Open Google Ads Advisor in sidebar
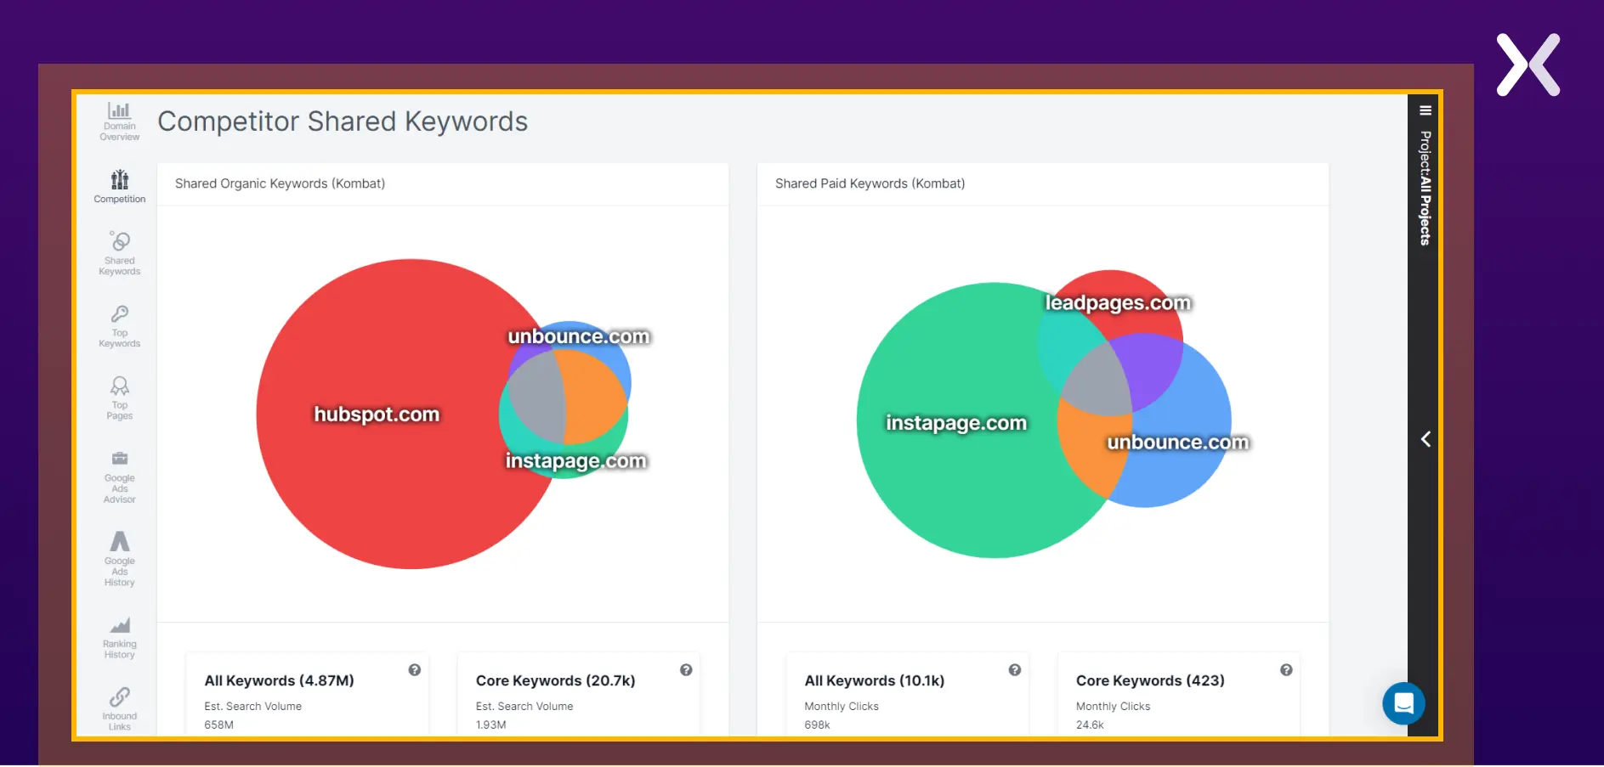Image resolution: width=1604 pixels, height=767 pixels. 119,477
